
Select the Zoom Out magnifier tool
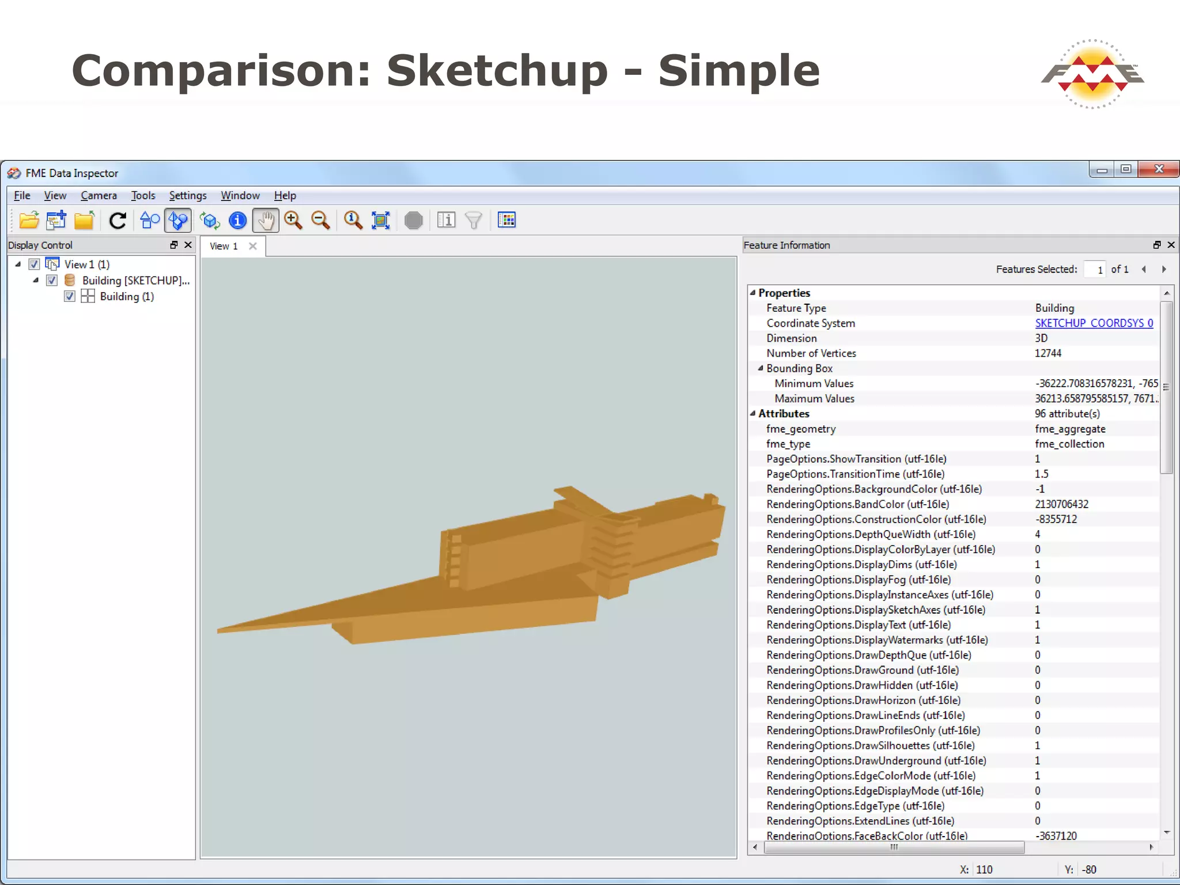pyautogui.click(x=320, y=220)
